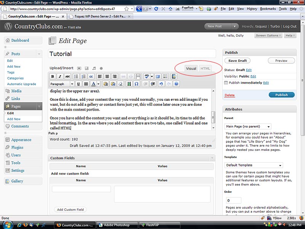Open the Help panel dropdown
Screen dimensions: 305x229
click(290, 35)
